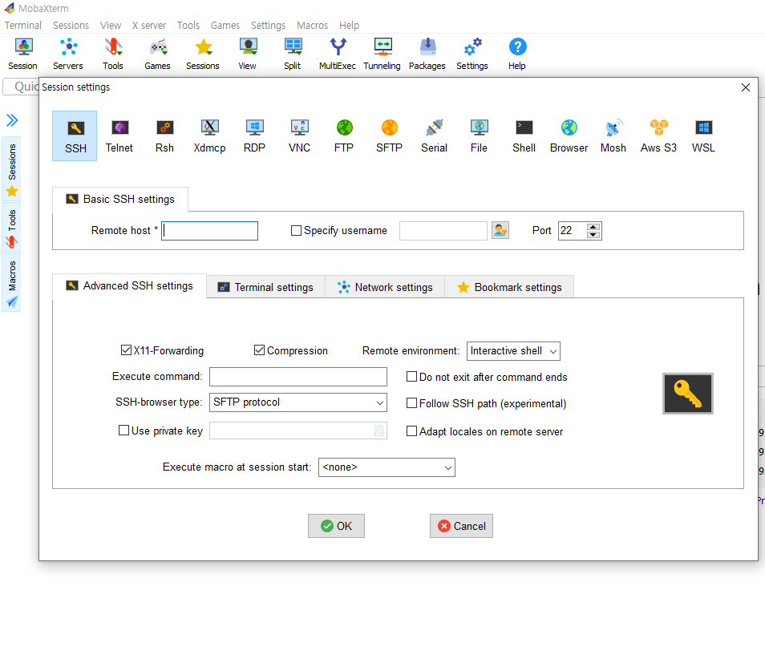Enable Adapt locales on remote server
Screen dimensions: 765x655
[x=412, y=431]
